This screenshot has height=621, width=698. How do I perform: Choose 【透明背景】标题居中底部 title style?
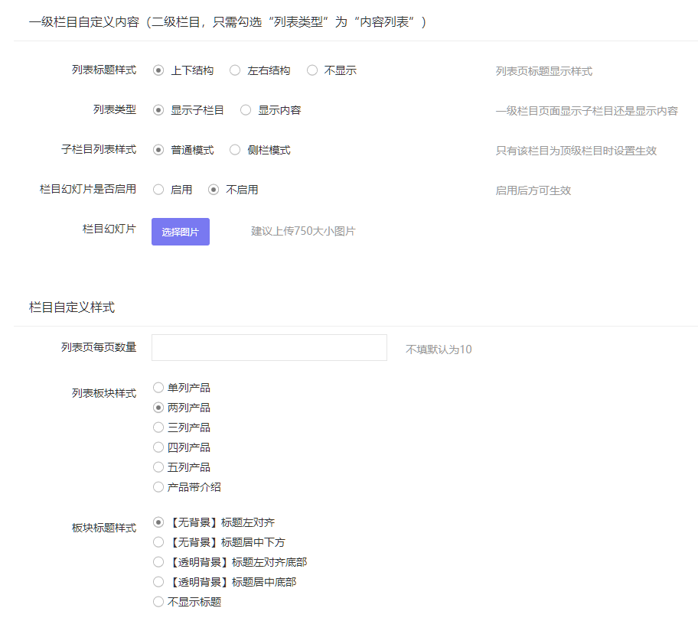(x=158, y=582)
